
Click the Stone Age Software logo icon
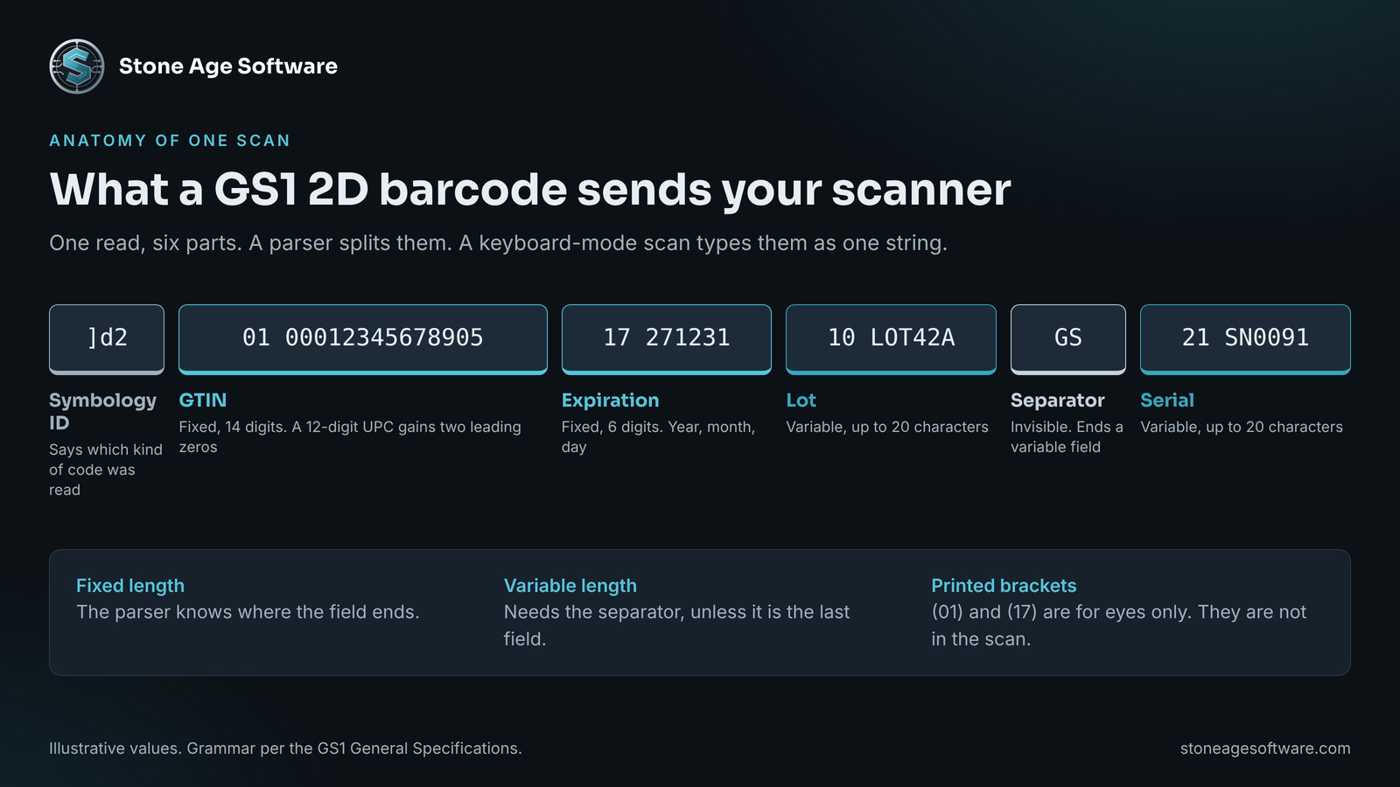click(x=77, y=66)
